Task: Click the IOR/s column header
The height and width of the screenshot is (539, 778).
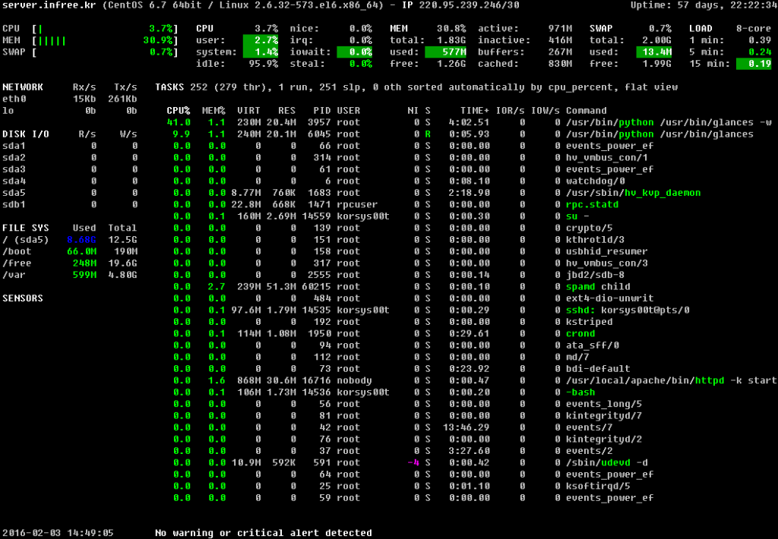Action: click(x=510, y=111)
